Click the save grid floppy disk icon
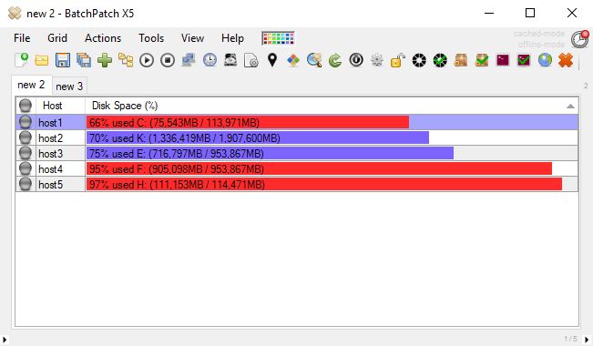Viewport: 593px width, 346px height. point(63,60)
